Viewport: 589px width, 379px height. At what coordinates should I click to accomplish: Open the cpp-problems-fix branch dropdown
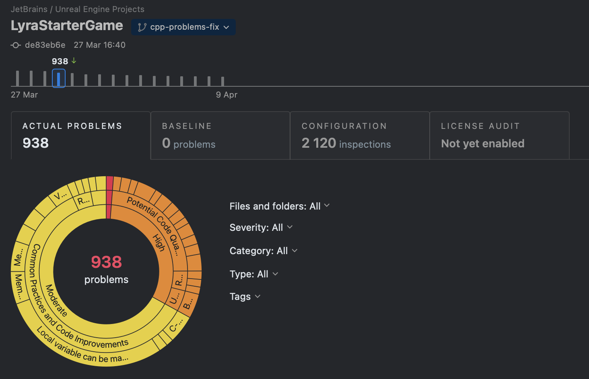tap(183, 27)
